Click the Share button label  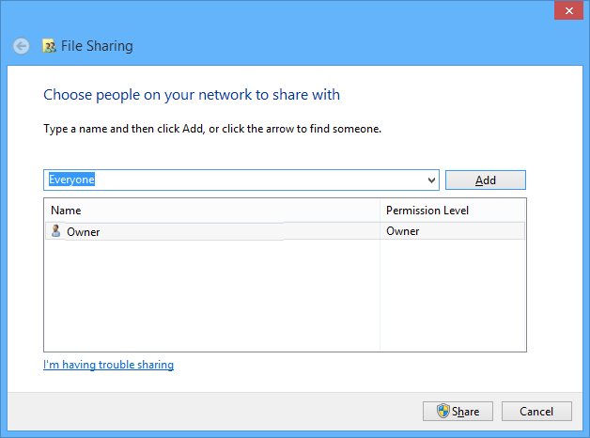tap(466, 412)
